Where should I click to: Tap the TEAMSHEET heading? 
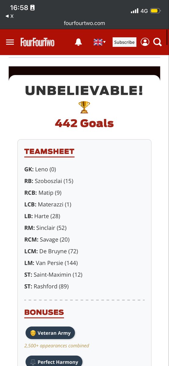[x=49, y=152]
